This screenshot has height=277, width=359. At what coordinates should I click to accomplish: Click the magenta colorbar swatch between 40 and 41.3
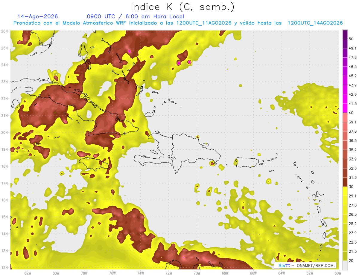[x=345, y=108]
